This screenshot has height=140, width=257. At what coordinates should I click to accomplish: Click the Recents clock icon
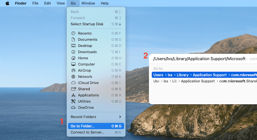point(73,33)
